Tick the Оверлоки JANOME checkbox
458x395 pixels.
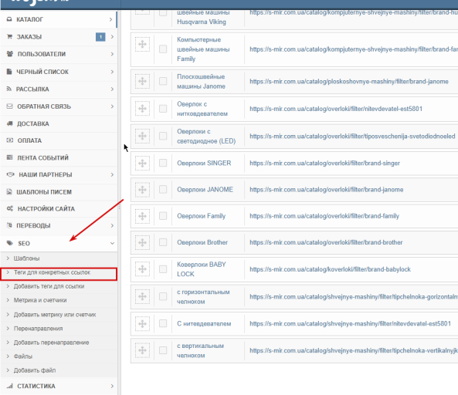coord(163,189)
